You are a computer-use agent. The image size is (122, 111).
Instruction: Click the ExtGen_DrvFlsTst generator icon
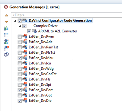(x=25, y=52)
